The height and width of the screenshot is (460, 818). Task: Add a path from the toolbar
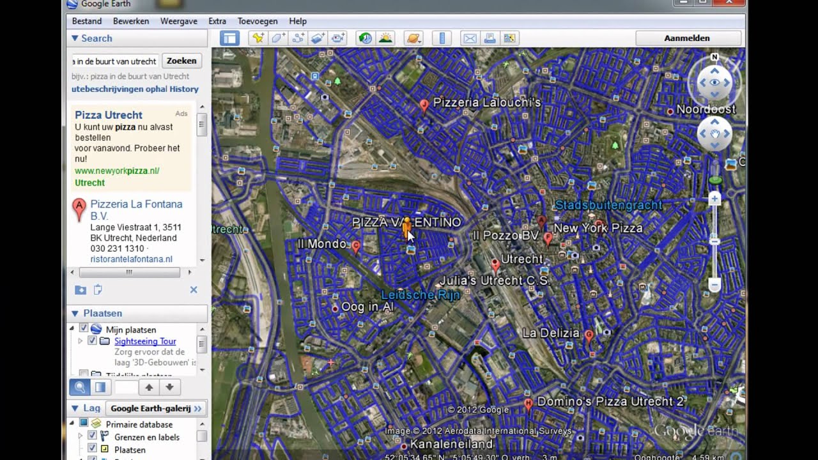pos(297,38)
